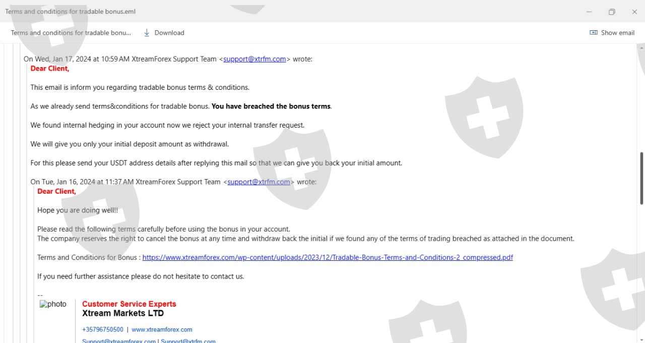Minimize the email viewer window

[589, 12]
